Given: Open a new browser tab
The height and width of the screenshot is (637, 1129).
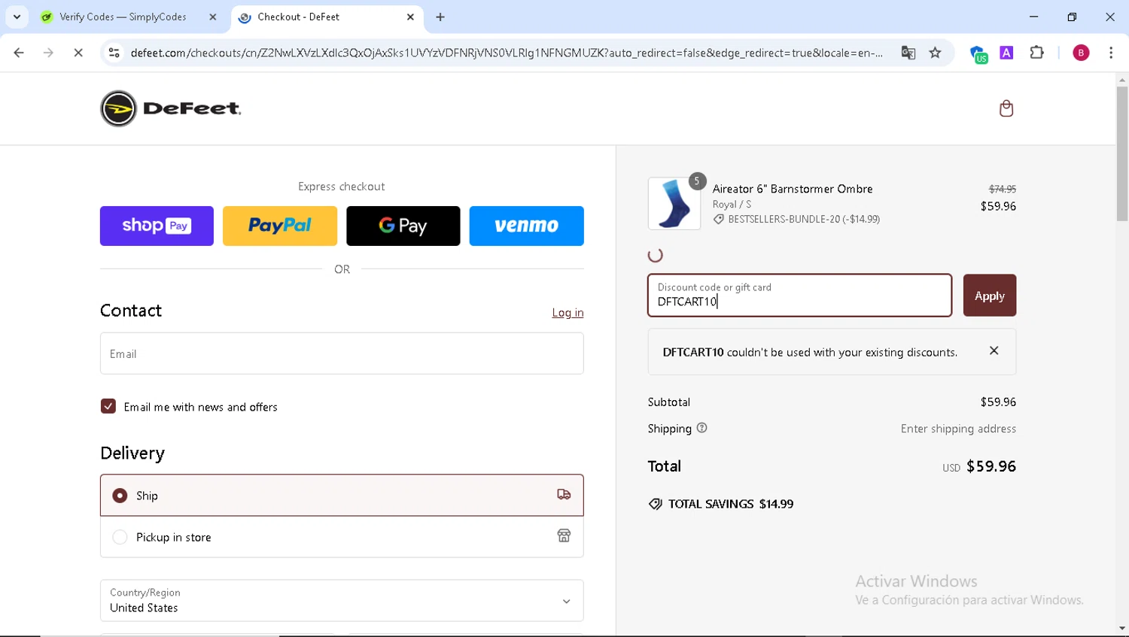Looking at the screenshot, I should (x=440, y=17).
